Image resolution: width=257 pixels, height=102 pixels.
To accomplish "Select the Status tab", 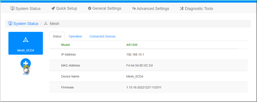I will [x=57, y=36].
